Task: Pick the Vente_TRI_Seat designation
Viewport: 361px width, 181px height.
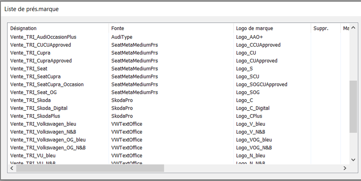Action: pyautogui.click(x=29, y=68)
